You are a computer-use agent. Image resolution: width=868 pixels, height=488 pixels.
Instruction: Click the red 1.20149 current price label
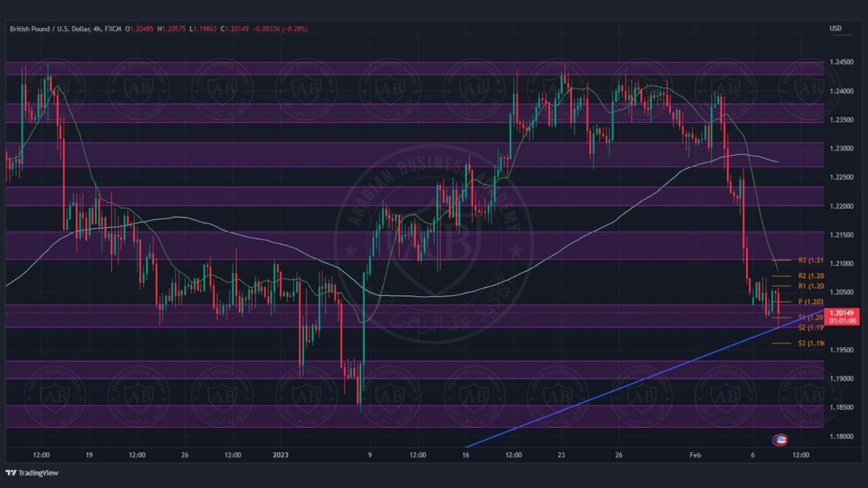(842, 316)
